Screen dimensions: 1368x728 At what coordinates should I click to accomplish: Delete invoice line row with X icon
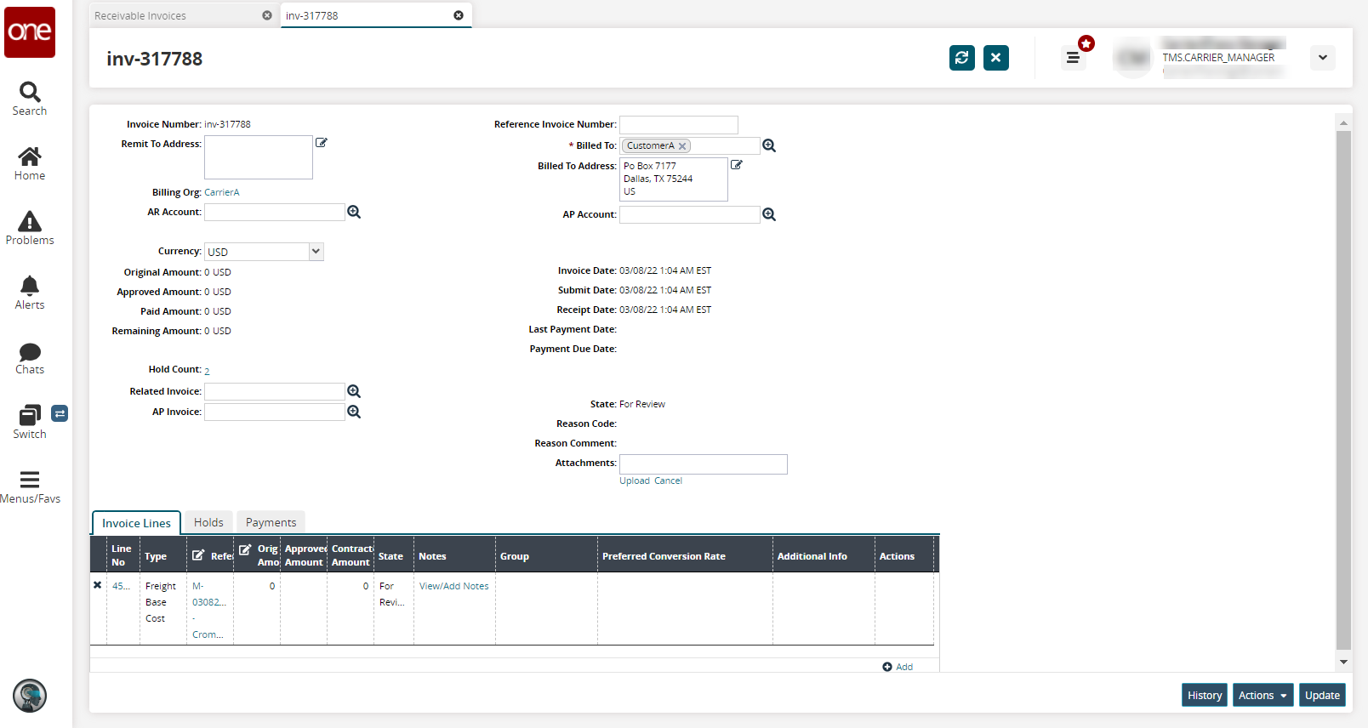[98, 585]
